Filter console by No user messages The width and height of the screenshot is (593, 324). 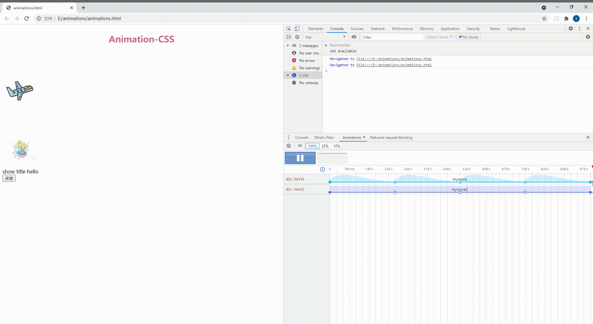[x=303, y=53]
